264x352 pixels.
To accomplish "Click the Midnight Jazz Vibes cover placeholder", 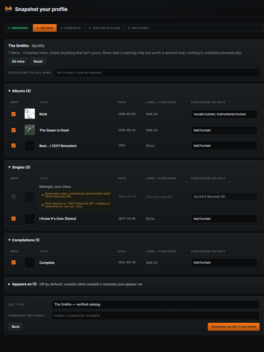I will tap(30, 197).
